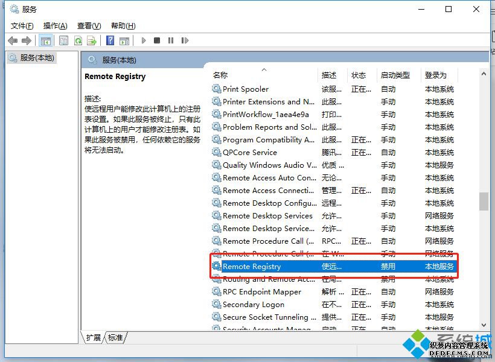Click the Remote Registry heading in detail pane

(115, 77)
